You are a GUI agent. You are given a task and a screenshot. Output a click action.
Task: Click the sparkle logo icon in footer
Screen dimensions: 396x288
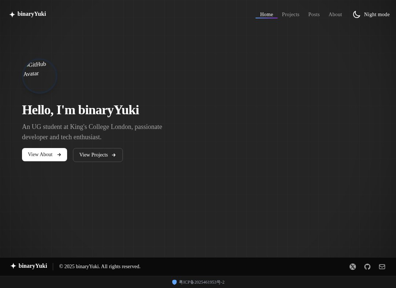click(x=13, y=266)
